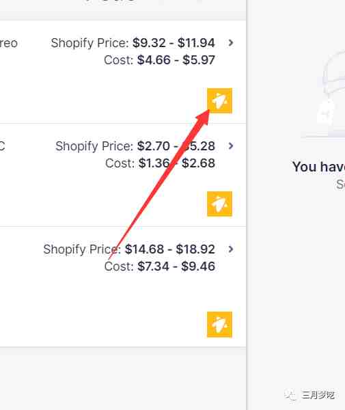Select the Cost $7.34 - $9.46 line

[x=159, y=266]
